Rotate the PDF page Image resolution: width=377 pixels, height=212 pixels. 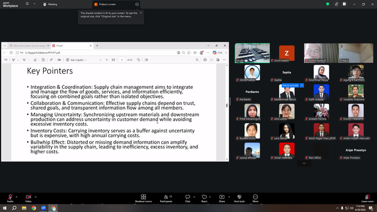click(x=138, y=60)
